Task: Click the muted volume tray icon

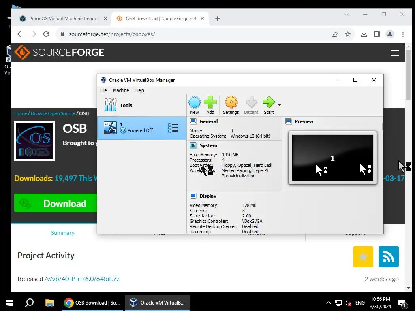Action: [x=348, y=303]
